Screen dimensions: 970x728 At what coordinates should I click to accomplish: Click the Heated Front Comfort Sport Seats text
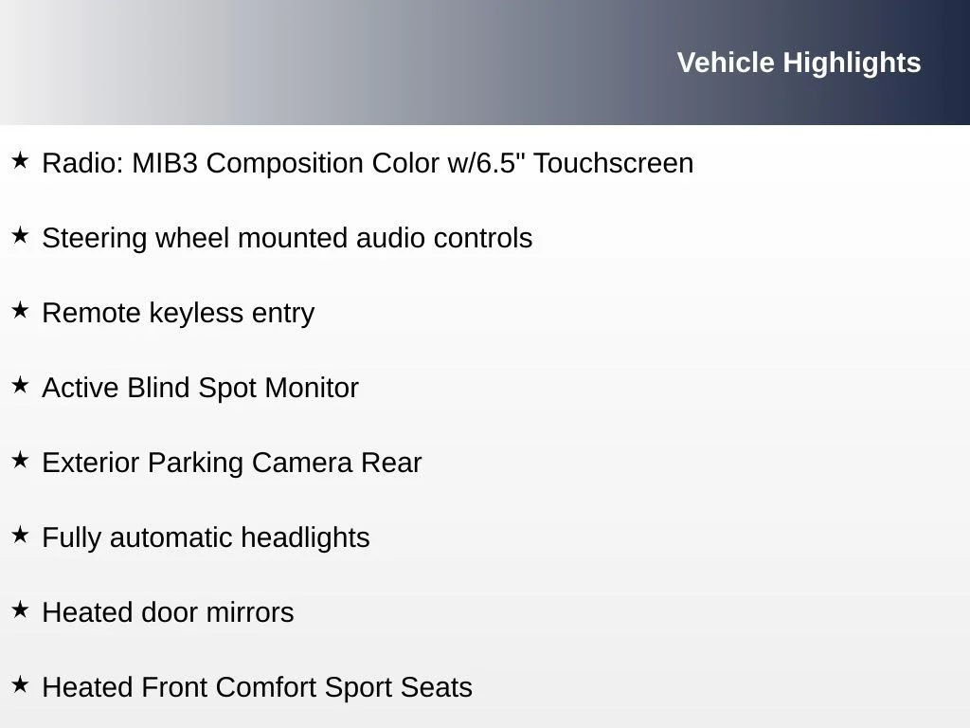pos(257,688)
